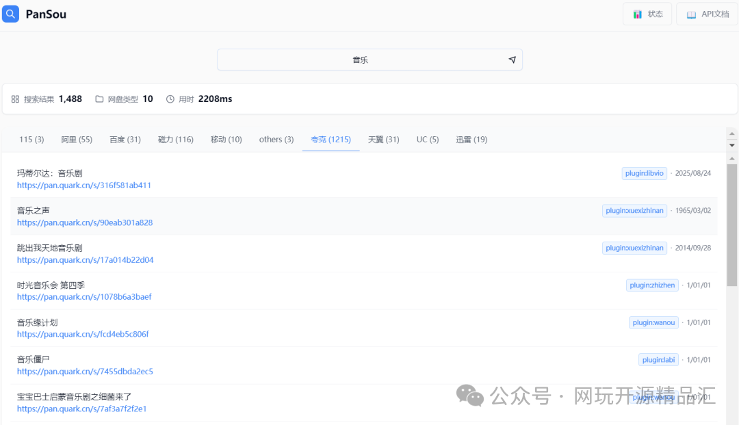The width and height of the screenshot is (739, 425).
Task: Select the chart icon on the 状态 button
Action: [x=638, y=14]
